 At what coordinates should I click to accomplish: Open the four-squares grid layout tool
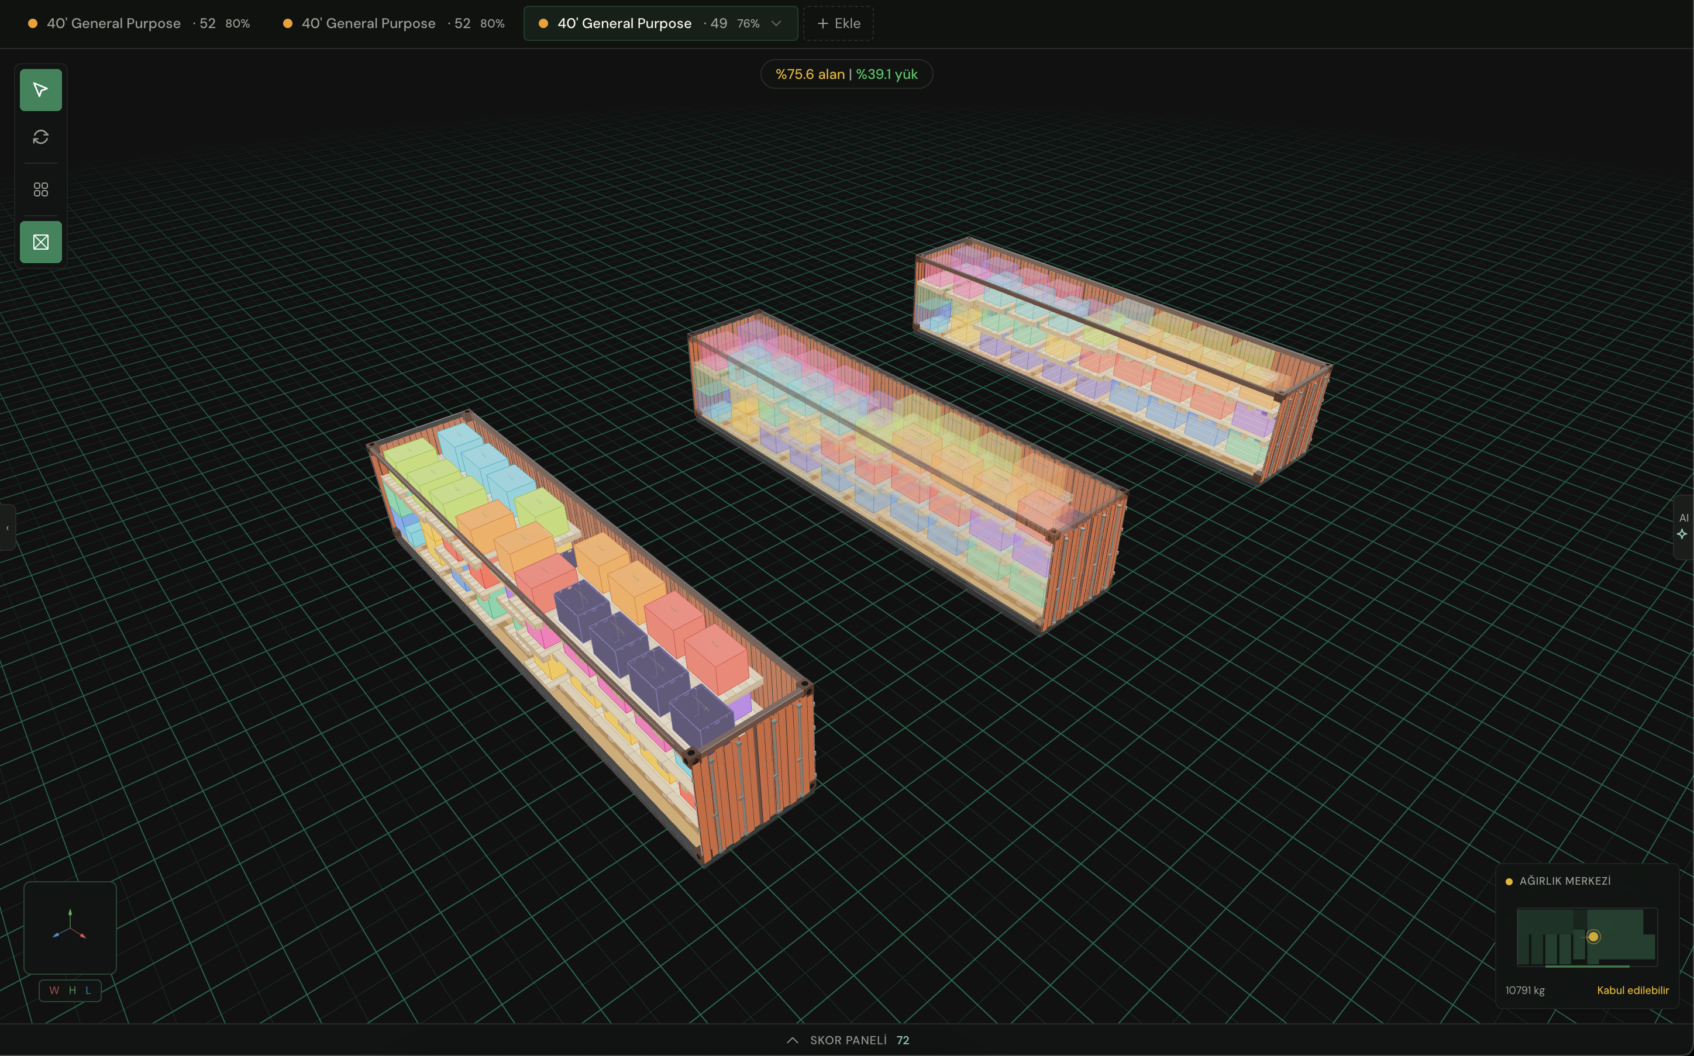point(40,189)
